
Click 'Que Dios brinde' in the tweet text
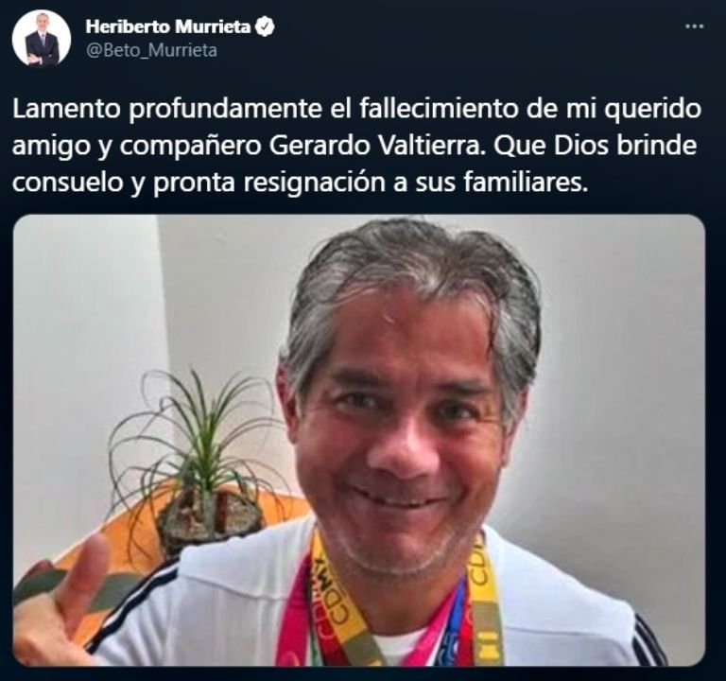[596, 146]
